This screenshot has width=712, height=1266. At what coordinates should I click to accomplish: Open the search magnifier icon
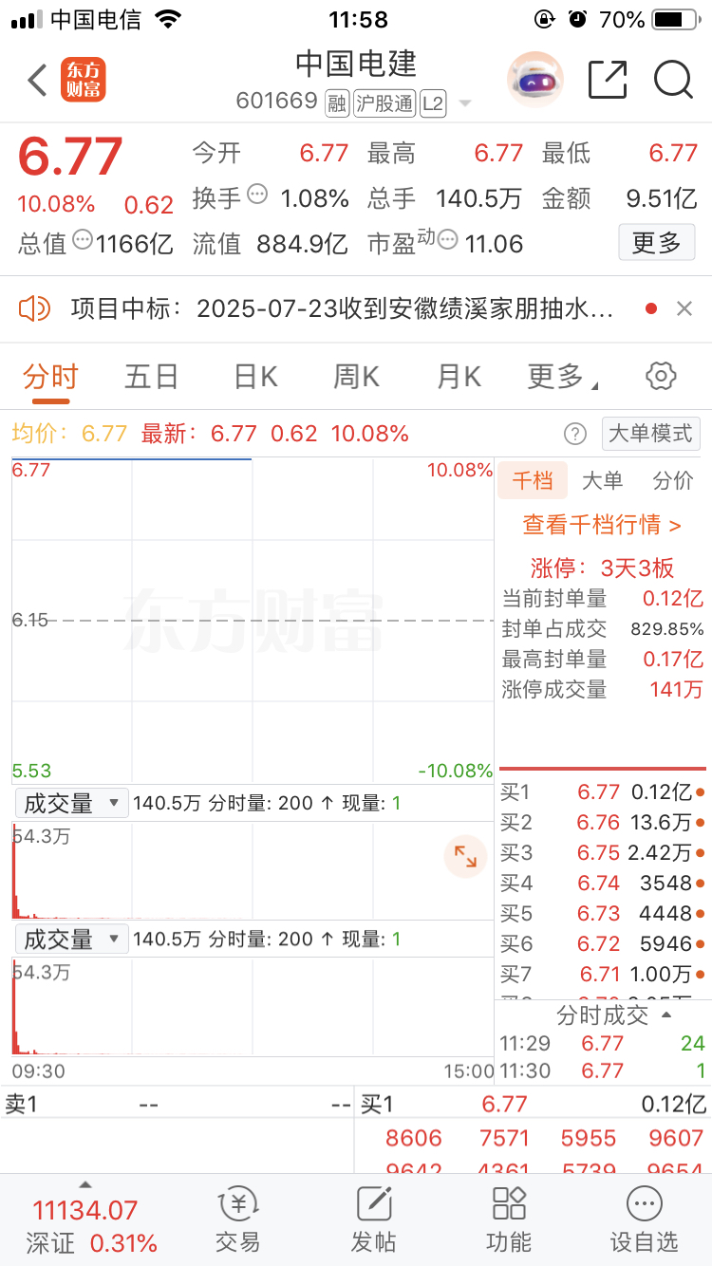click(673, 80)
